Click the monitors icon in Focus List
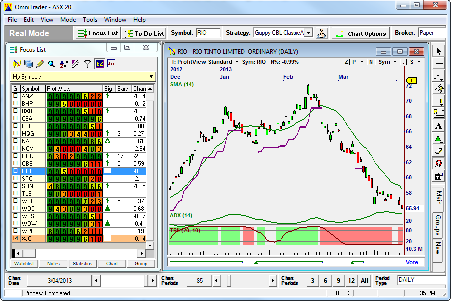Screen dimensions: 451x301 tap(28, 64)
